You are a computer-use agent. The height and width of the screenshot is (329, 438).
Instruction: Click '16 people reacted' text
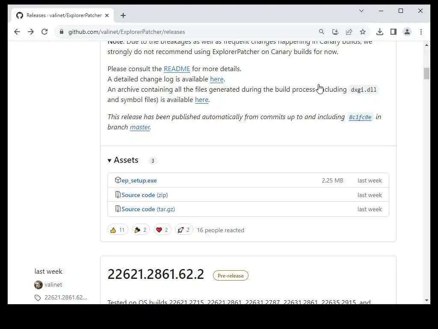220,230
